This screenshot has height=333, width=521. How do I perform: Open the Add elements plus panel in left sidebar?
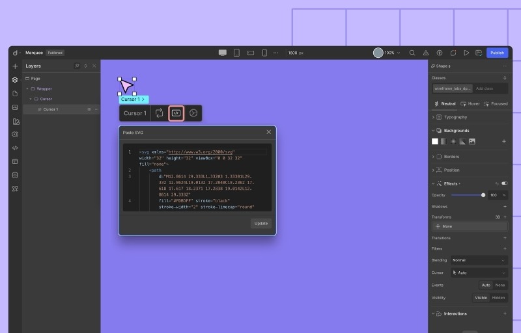click(x=15, y=66)
